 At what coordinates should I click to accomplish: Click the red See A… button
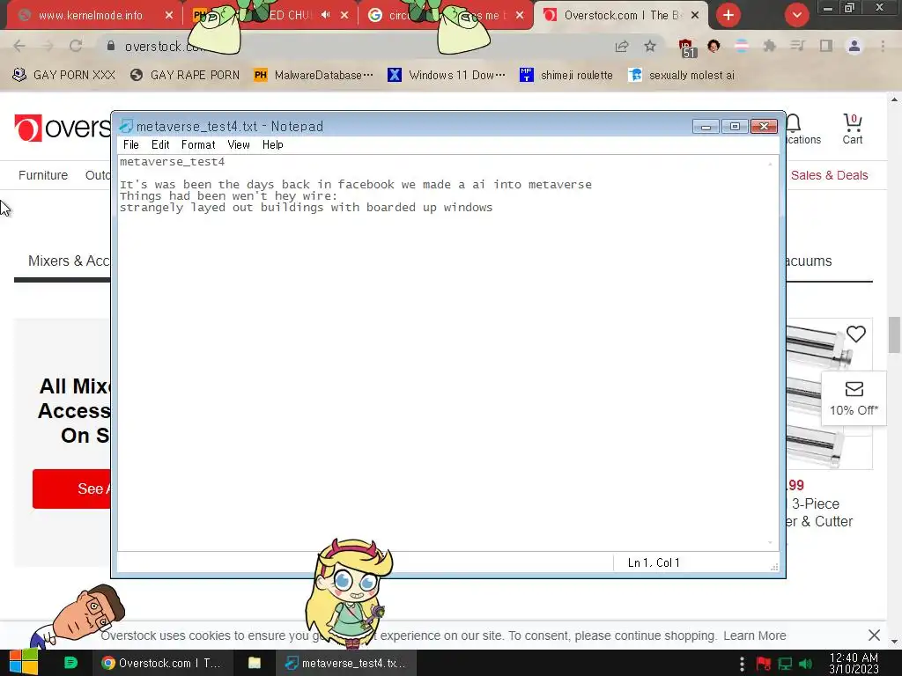[x=71, y=489]
